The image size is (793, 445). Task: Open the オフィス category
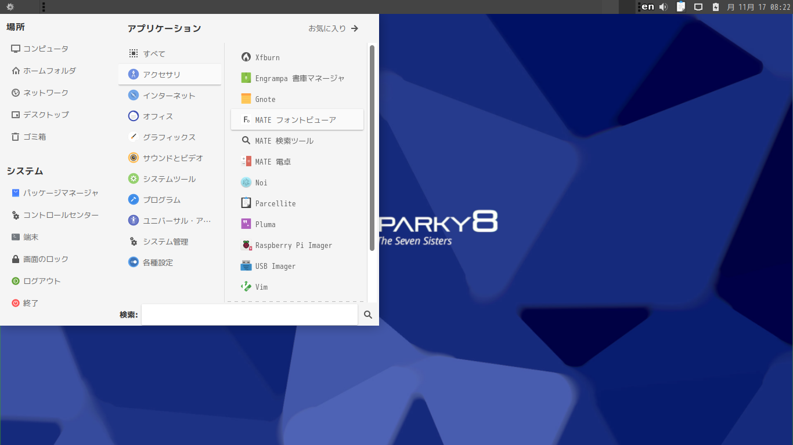[x=170, y=116]
